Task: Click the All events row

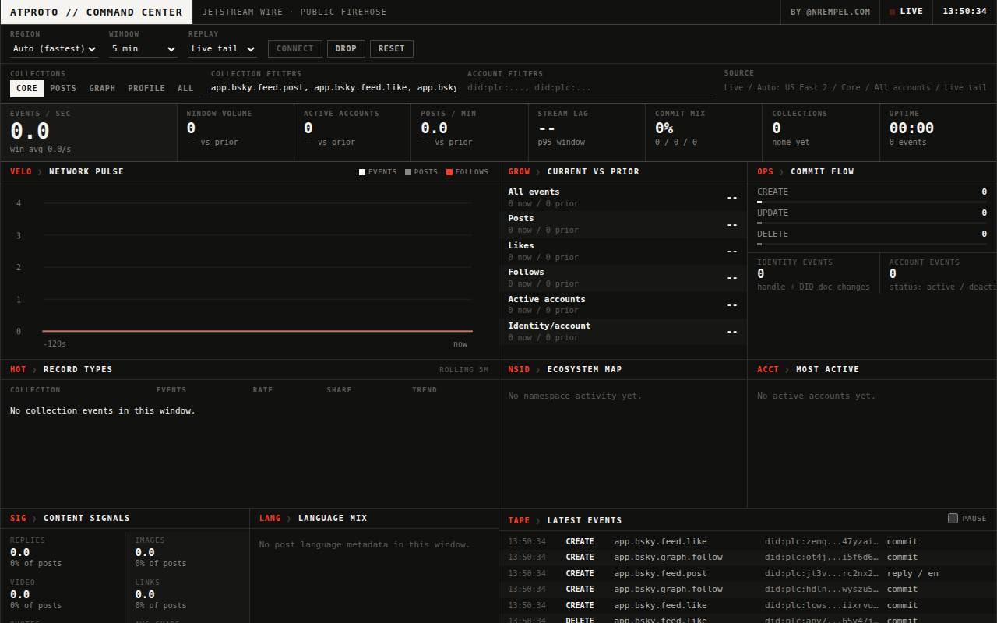Action: point(623,197)
